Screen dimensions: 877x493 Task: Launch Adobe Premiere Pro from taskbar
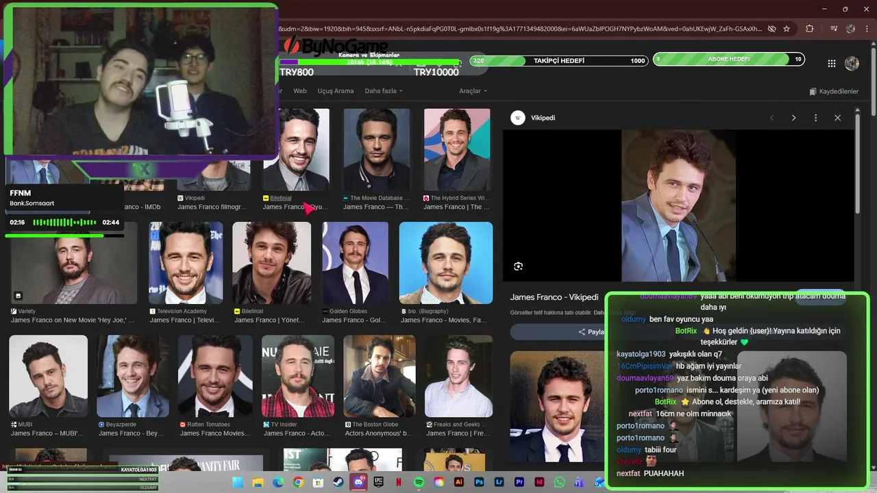(x=519, y=482)
